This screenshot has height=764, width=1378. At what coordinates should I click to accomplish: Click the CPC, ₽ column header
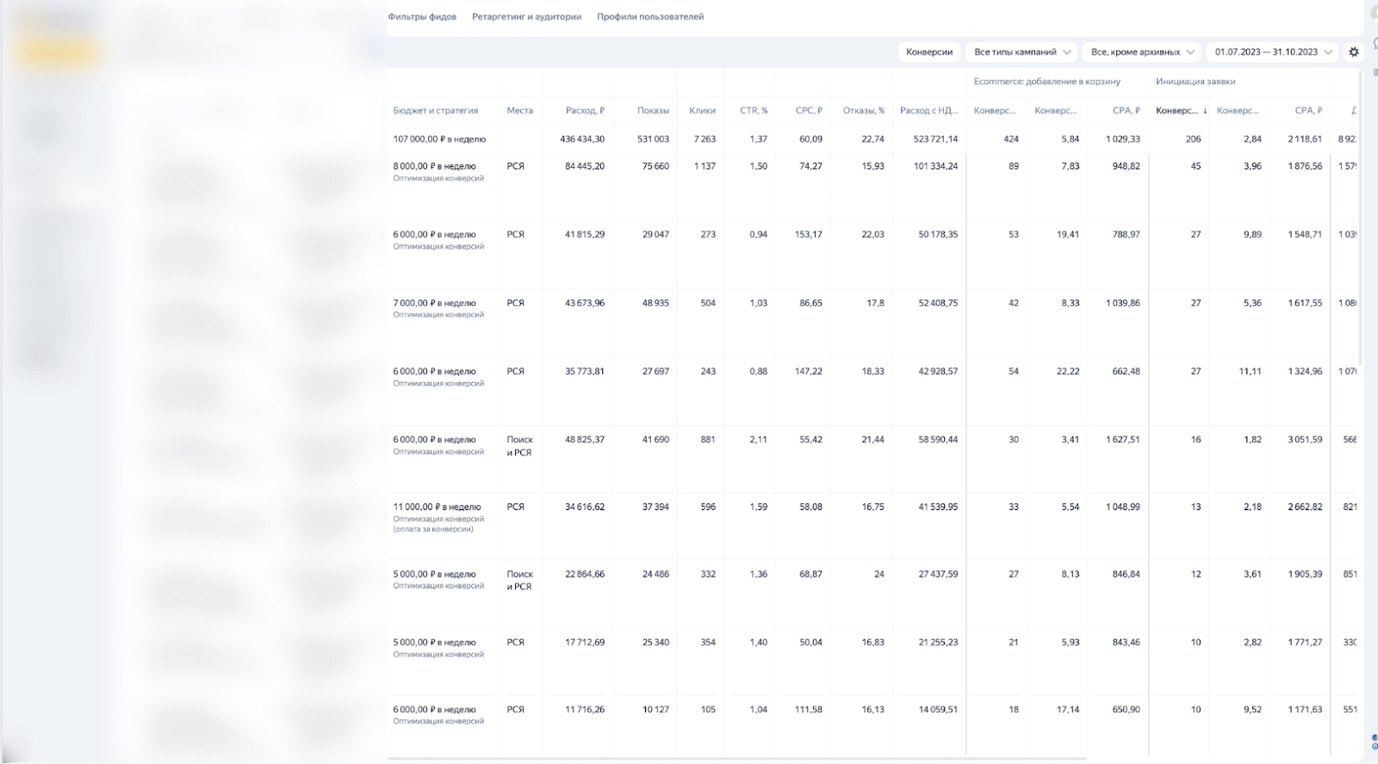808,110
